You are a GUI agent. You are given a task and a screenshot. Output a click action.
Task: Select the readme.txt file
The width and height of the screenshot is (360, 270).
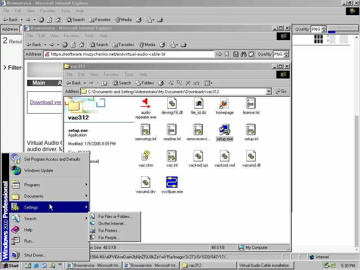click(x=172, y=130)
